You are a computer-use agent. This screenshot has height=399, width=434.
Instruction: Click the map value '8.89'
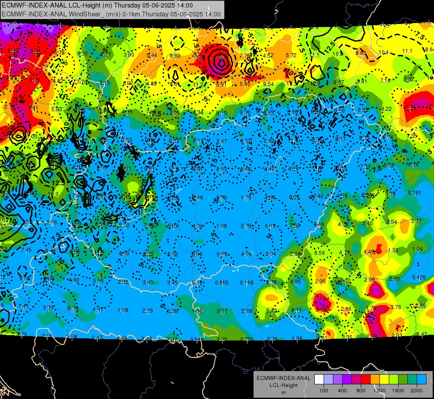[175, 56]
